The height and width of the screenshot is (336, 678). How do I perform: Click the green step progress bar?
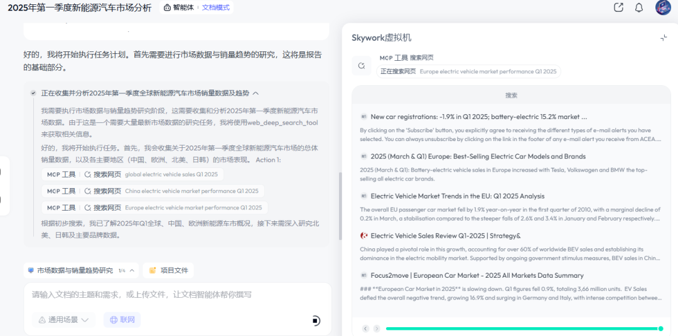pos(522,328)
